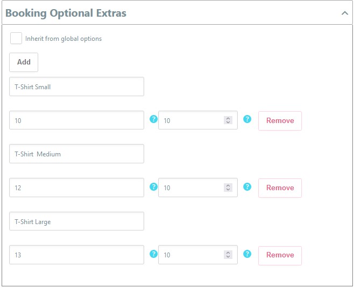This screenshot has height=288, width=354.
Task: Remove the T-Shirt Small extra
Action: pos(280,121)
